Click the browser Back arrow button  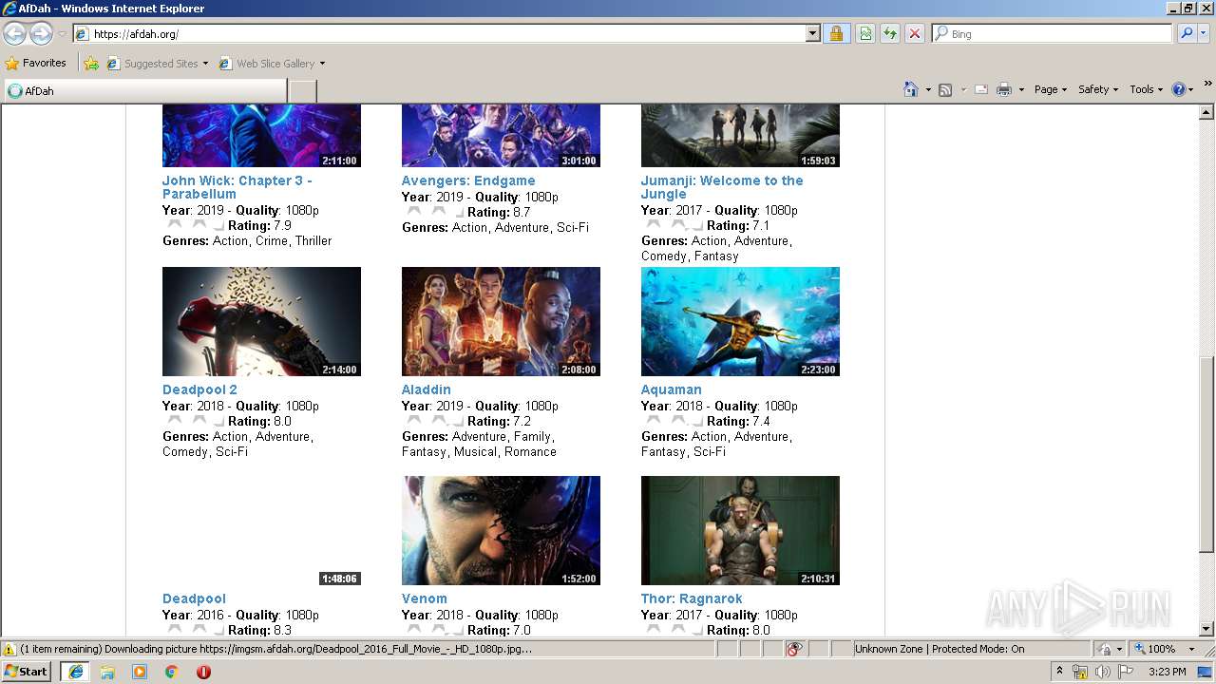coord(14,34)
